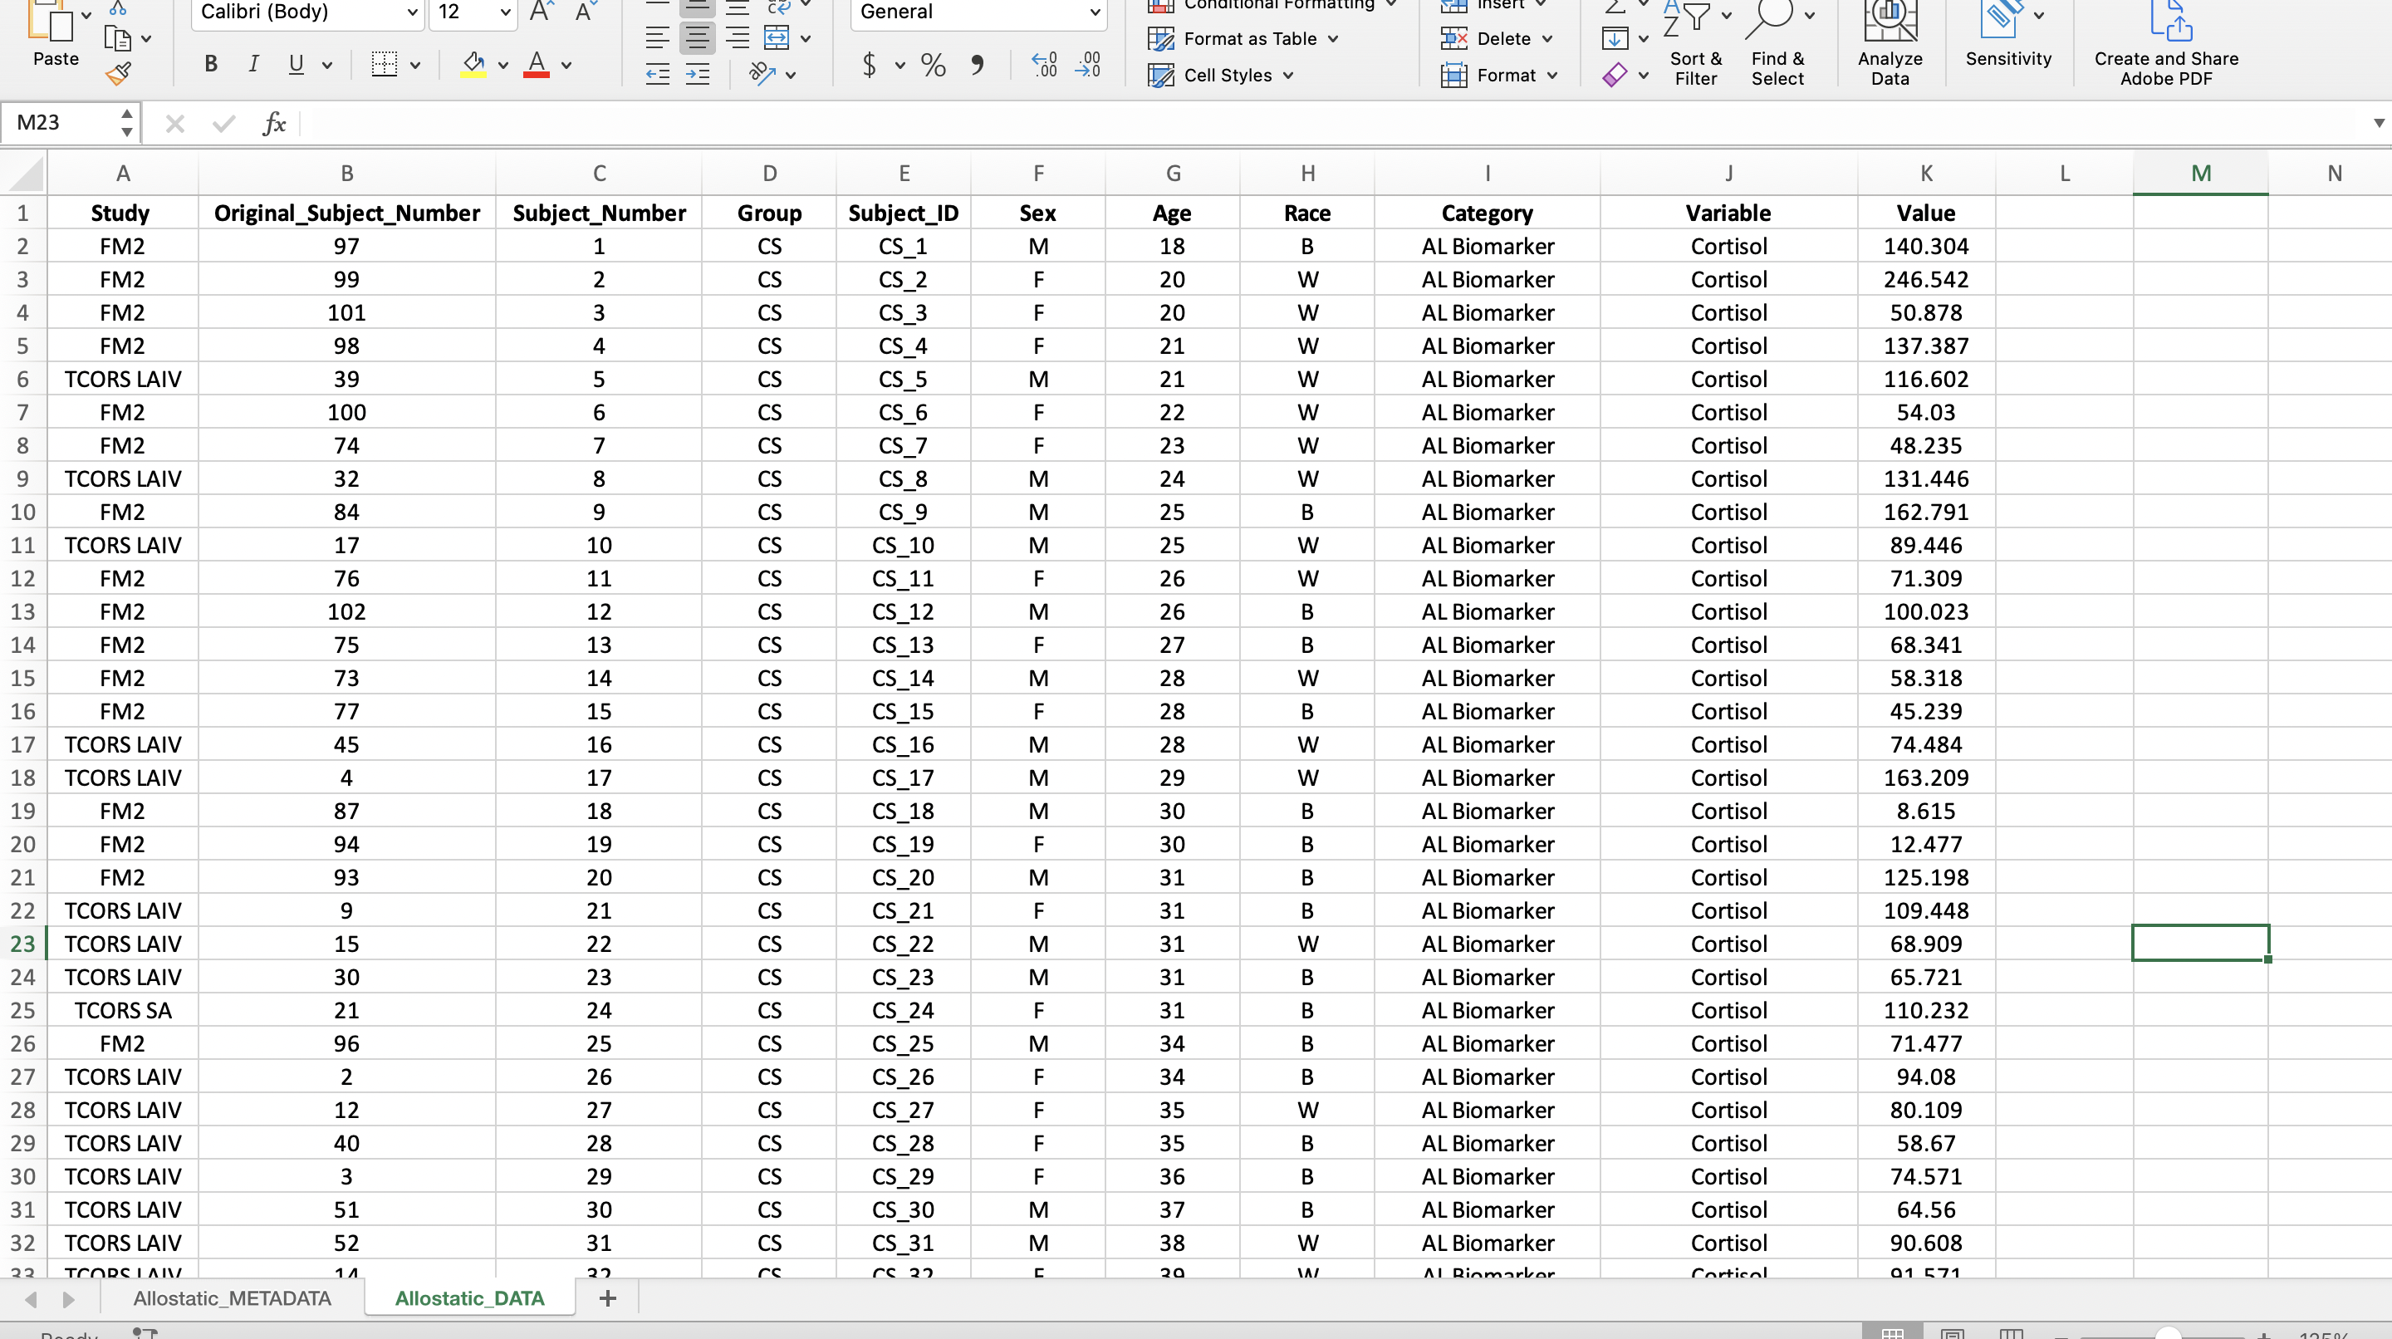Click the Clear eraser icon
Viewport: 2392px width, 1339px height.
click(1615, 74)
